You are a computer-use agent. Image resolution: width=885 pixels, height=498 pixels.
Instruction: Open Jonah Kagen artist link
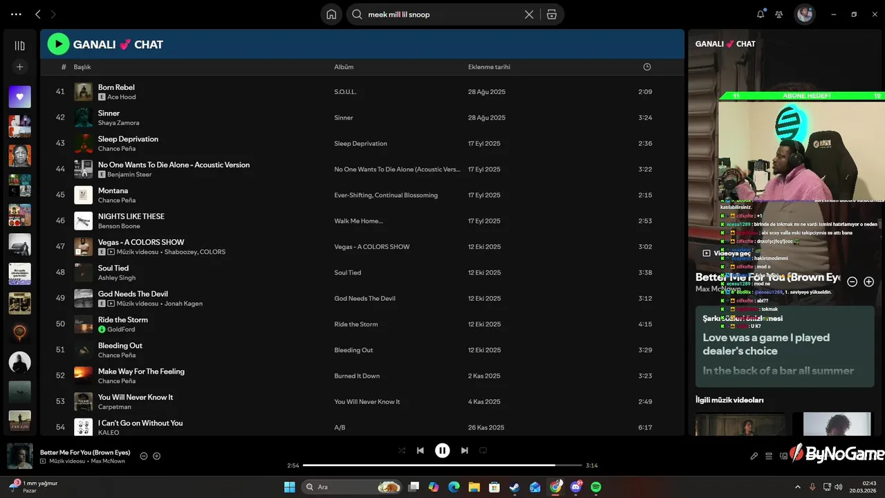click(x=185, y=304)
